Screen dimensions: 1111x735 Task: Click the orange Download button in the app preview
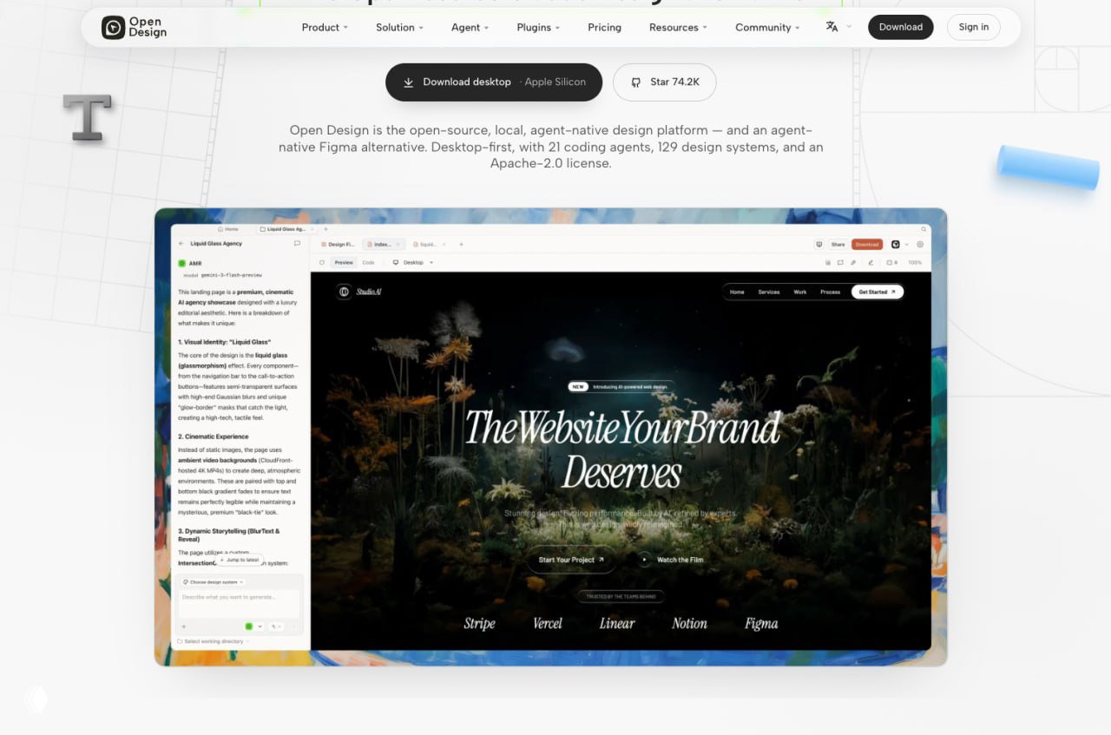(867, 245)
